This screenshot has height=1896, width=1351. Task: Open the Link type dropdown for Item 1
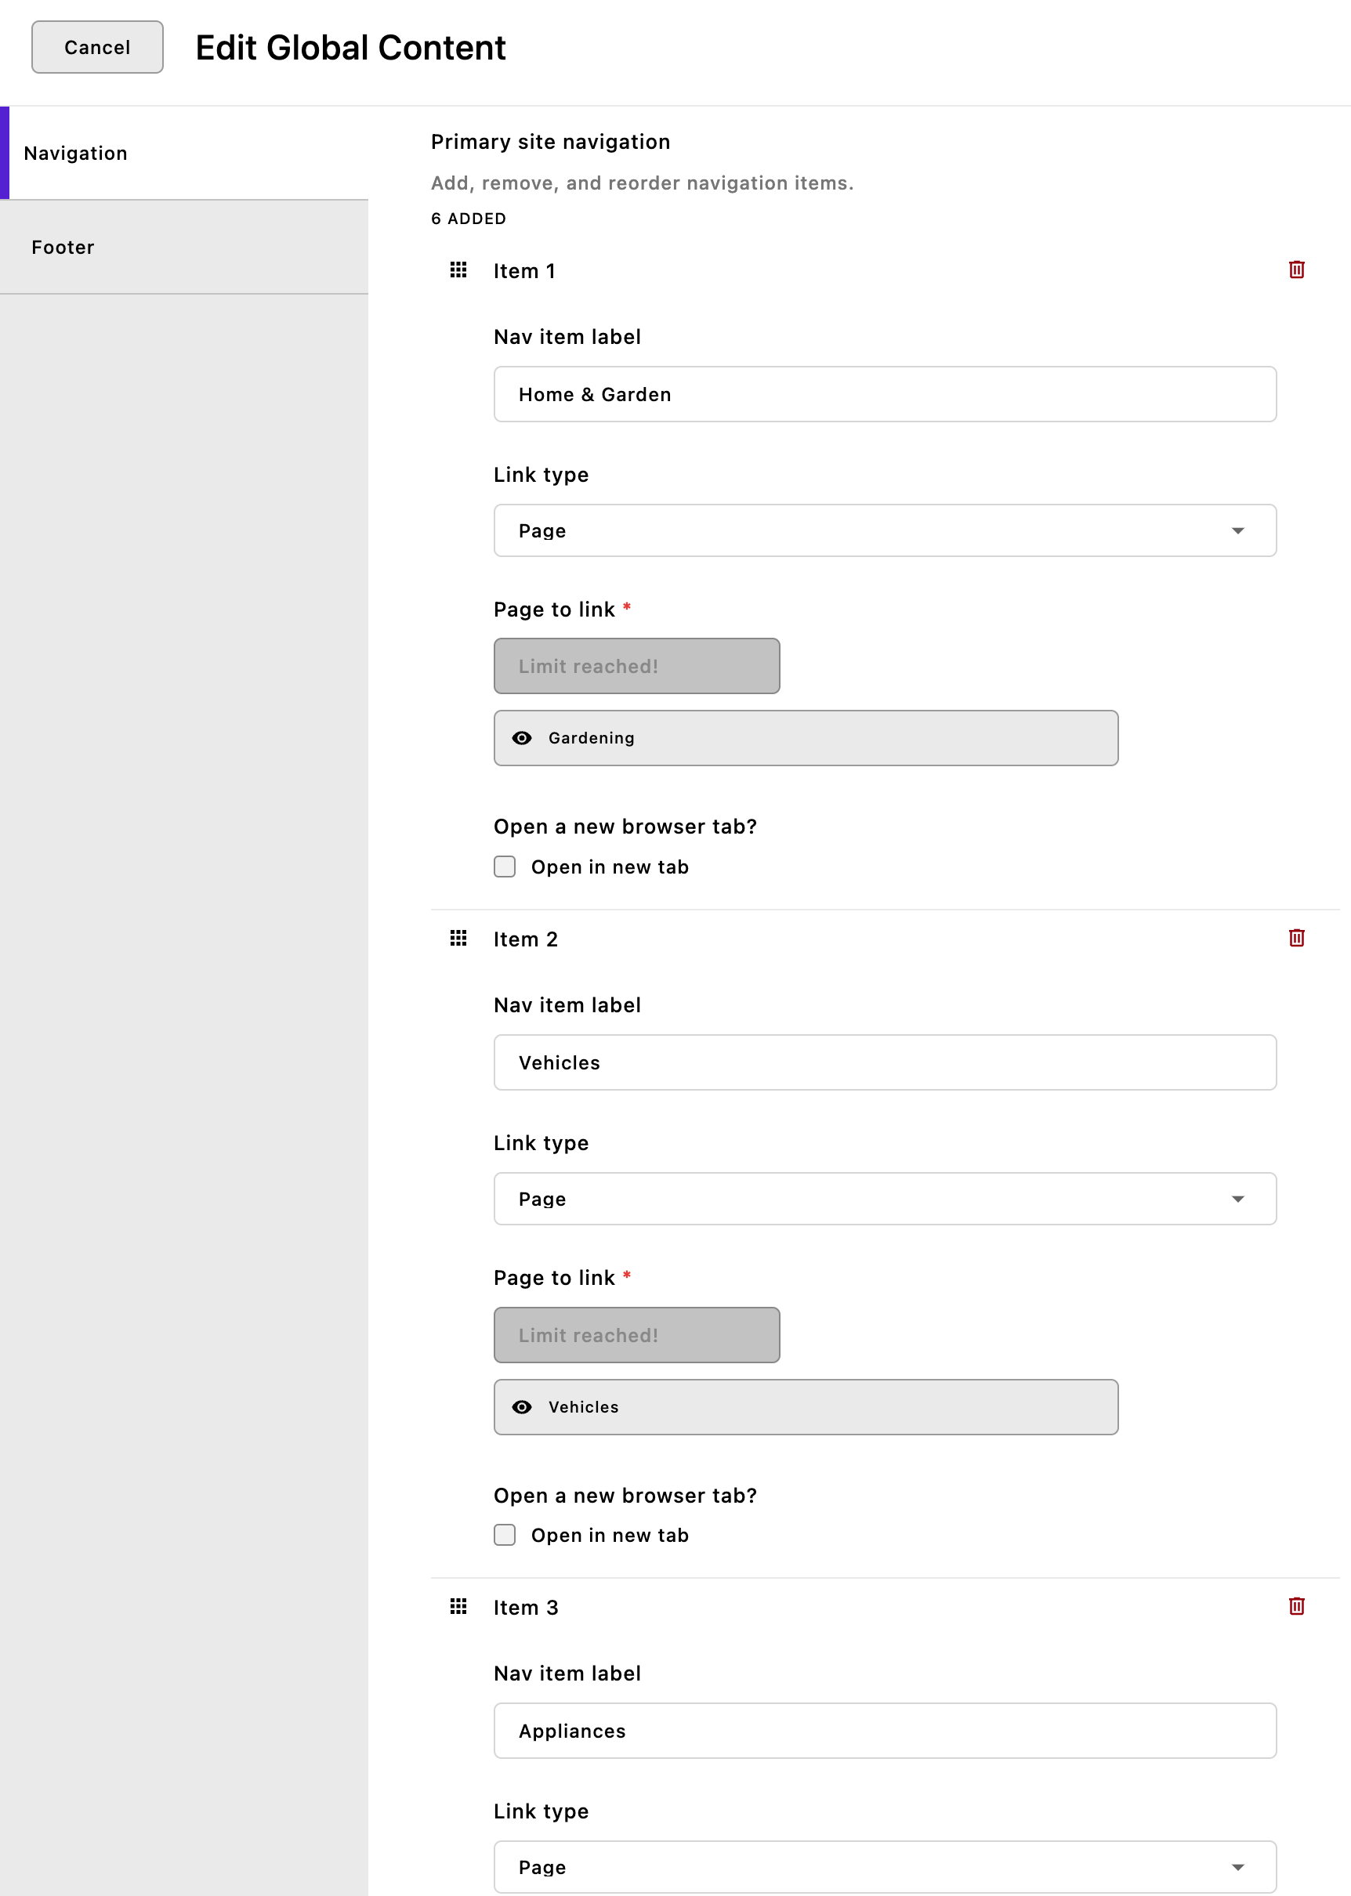coord(886,530)
